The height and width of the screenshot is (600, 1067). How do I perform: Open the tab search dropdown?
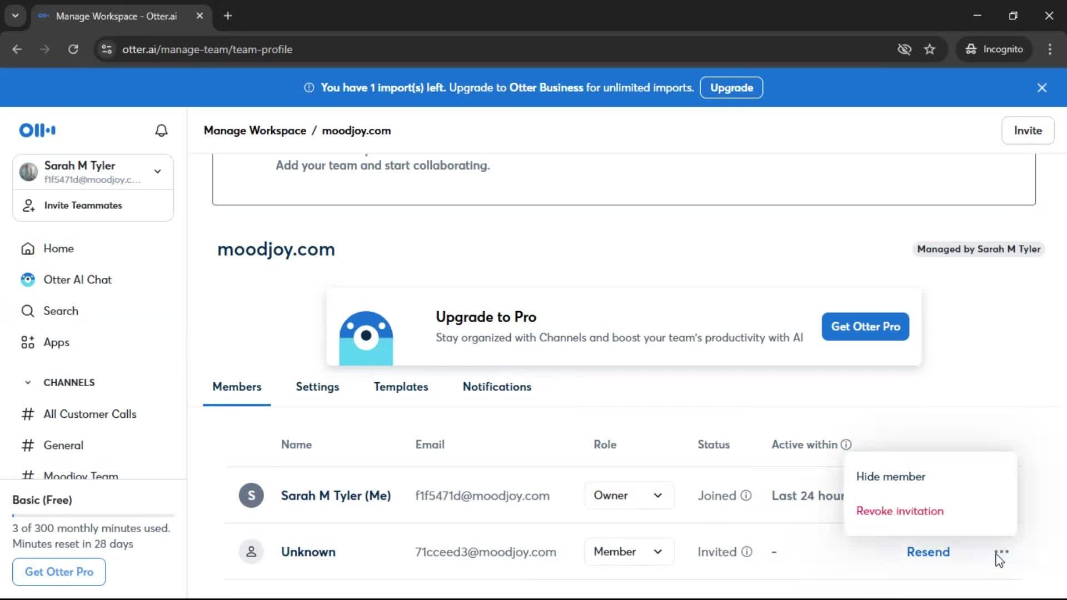coord(15,16)
